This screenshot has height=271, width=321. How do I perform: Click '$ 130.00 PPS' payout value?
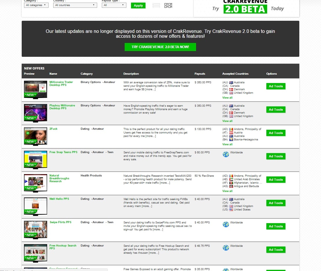tap(203, 129)
